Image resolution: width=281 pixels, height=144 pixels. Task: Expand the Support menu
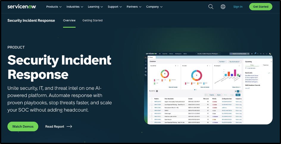115,7
